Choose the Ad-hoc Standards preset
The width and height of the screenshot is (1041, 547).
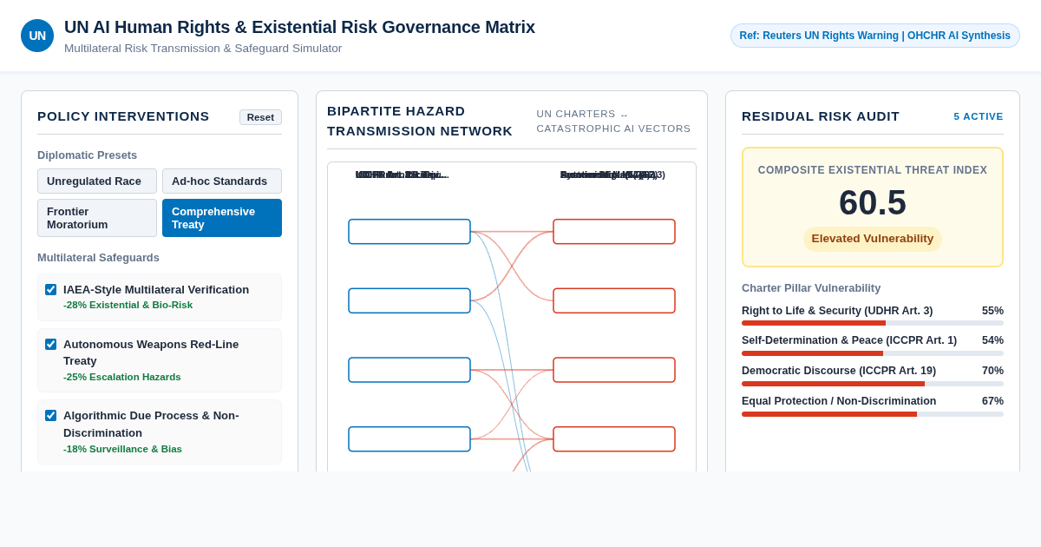pyautogui.click(x=222, y=181)
